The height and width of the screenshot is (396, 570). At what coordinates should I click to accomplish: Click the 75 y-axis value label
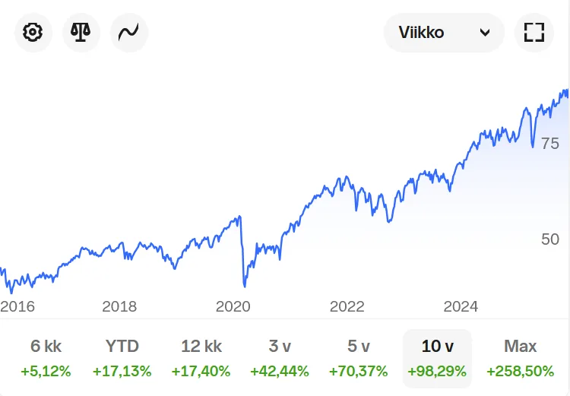(549, 144)
